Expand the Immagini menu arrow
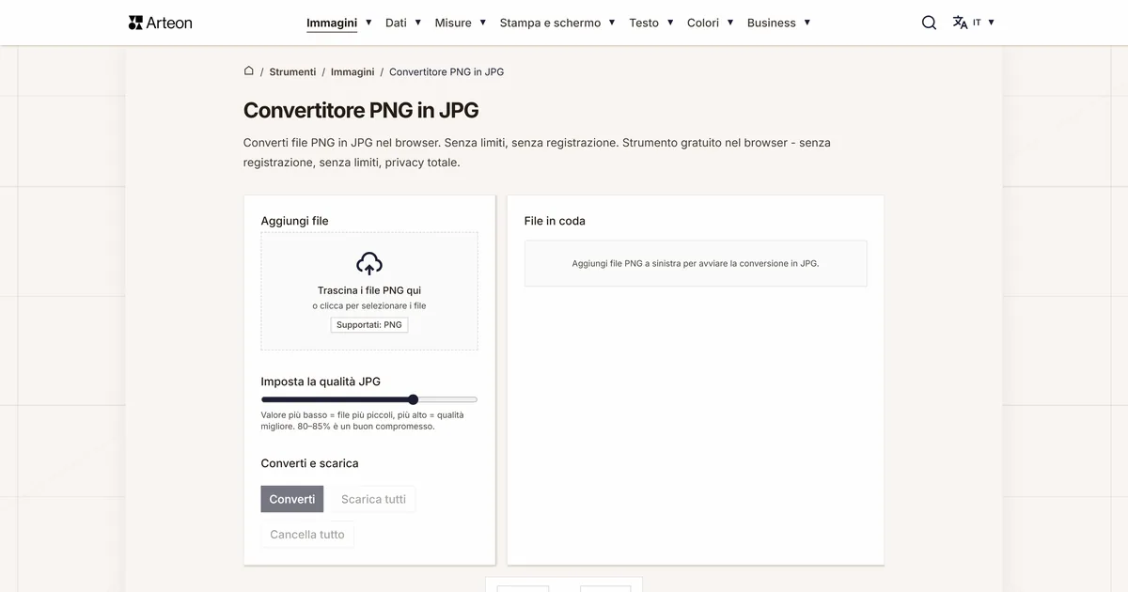 coord(368,22)
